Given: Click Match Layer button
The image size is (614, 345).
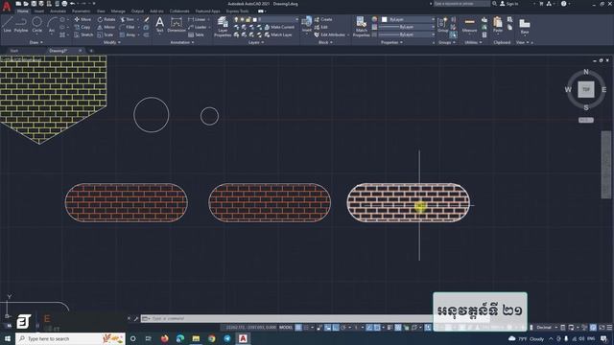Looking at the screenshot, I should [x=278, y=34].
